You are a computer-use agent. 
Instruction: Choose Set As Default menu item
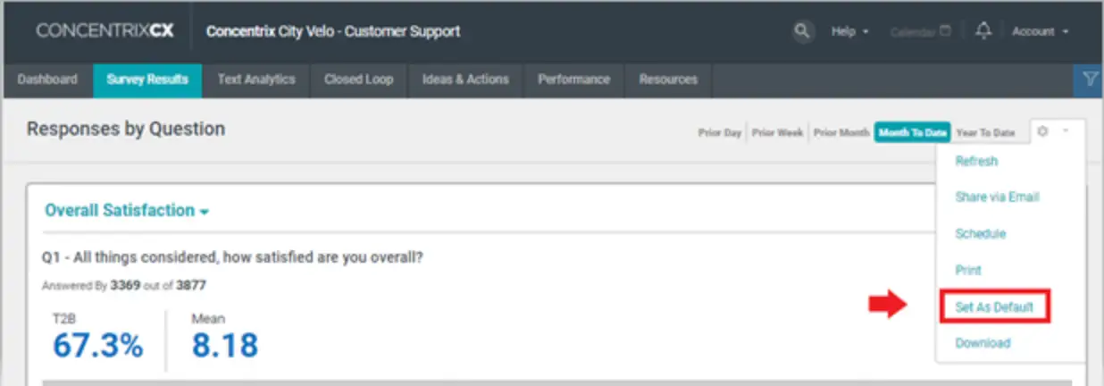click(x=994, y=307)
